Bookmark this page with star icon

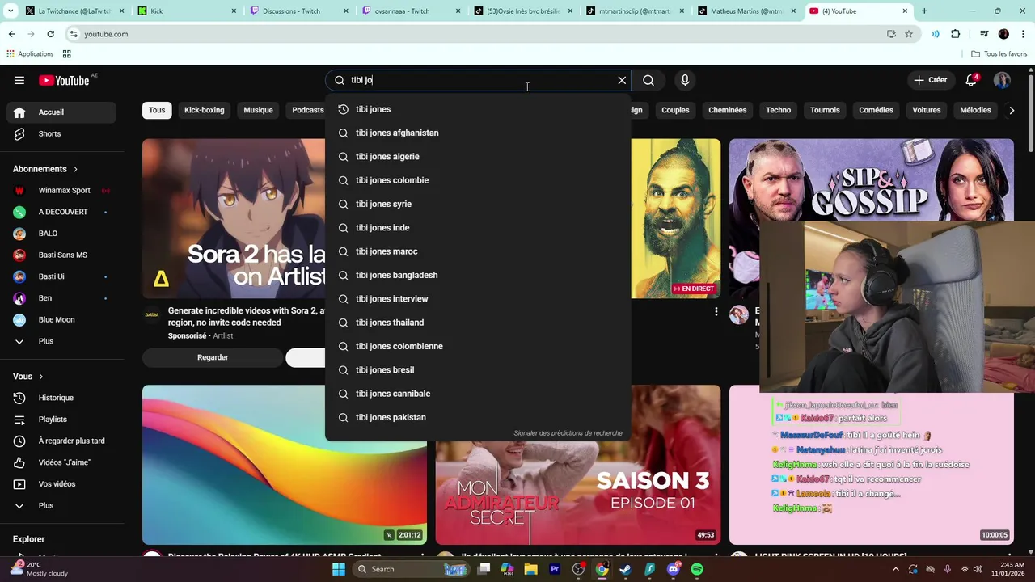[909, 34]
